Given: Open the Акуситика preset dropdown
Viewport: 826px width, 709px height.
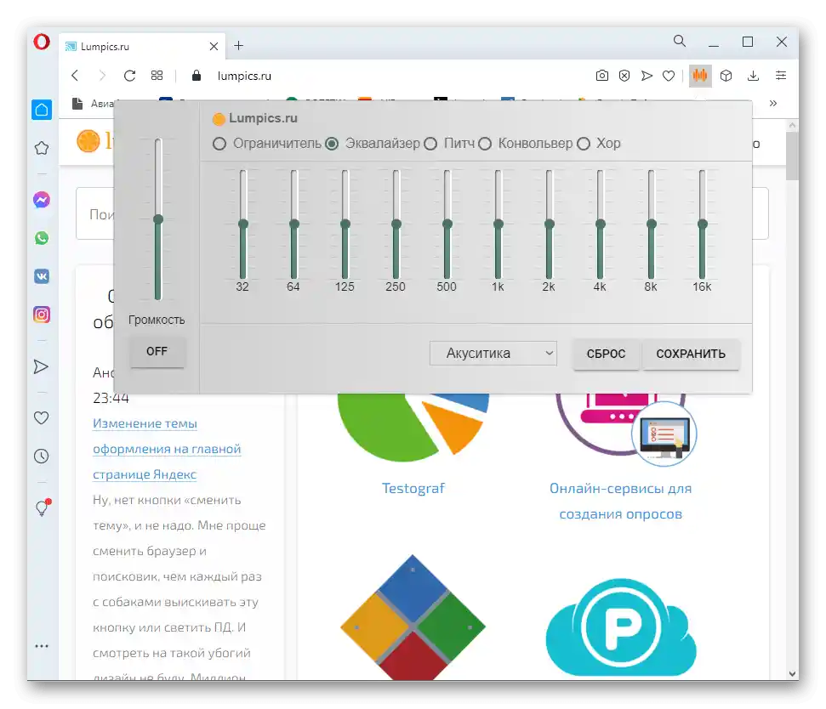Looking at the screenshot, I should pyautogui.click(x=493, y=353).
